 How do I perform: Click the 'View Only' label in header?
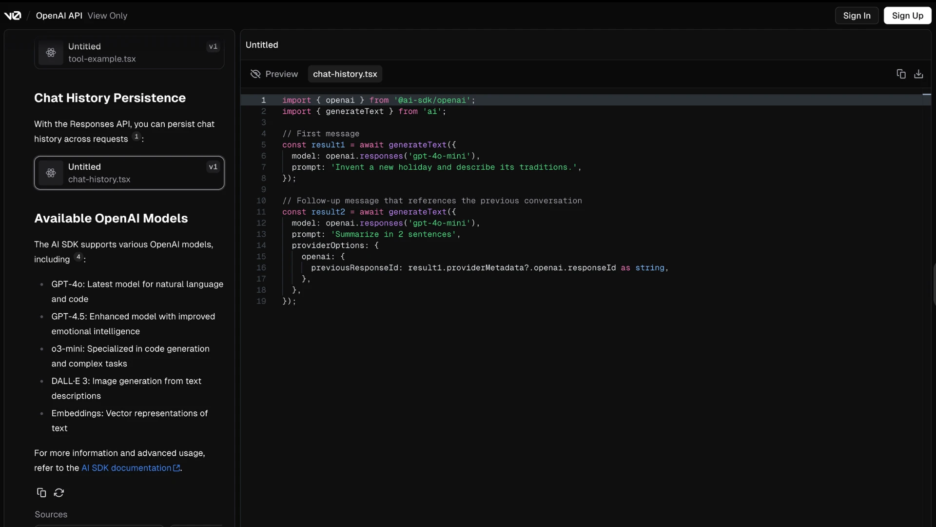pos(107,16)
